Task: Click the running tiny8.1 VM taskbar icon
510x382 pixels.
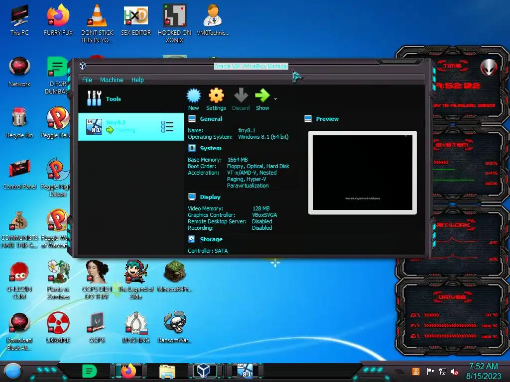Action: (245, 371)
